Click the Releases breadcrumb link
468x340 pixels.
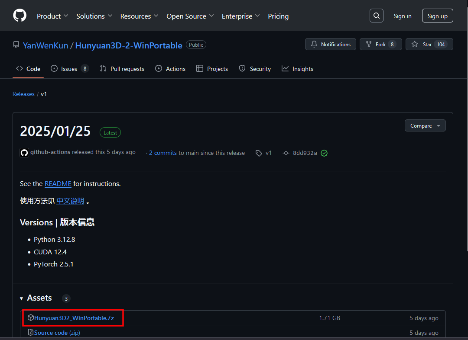23,94
